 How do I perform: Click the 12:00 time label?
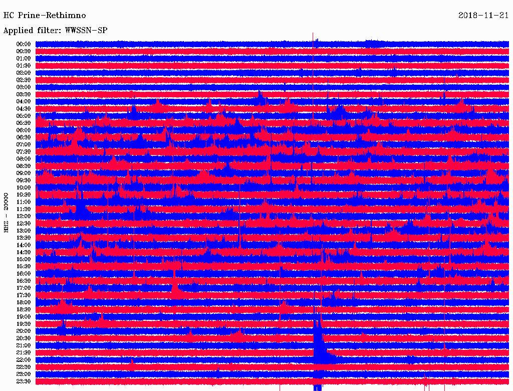[x=24, y=217]
